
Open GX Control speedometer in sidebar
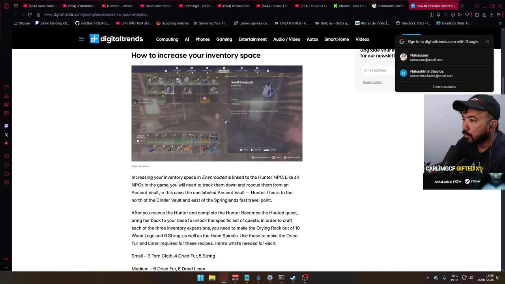[x=6, y=87]
